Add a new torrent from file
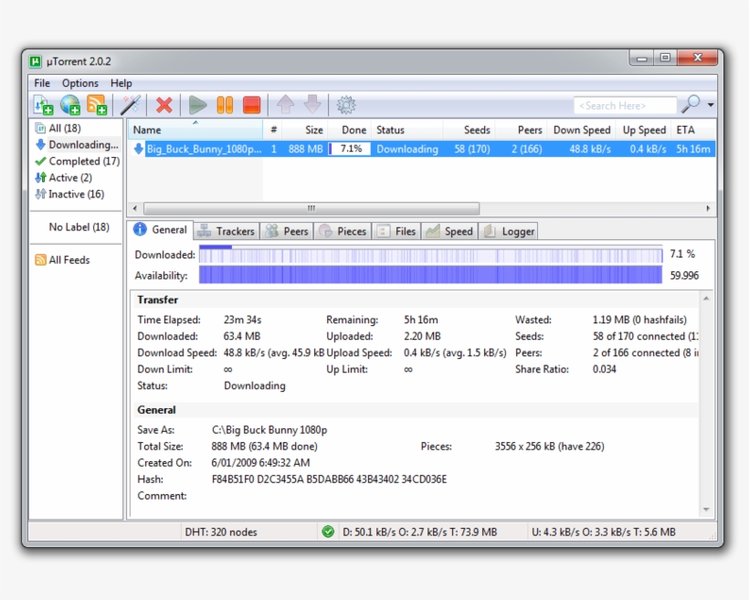The width and height of the screenshot is (749, 600). pos(42,104)
